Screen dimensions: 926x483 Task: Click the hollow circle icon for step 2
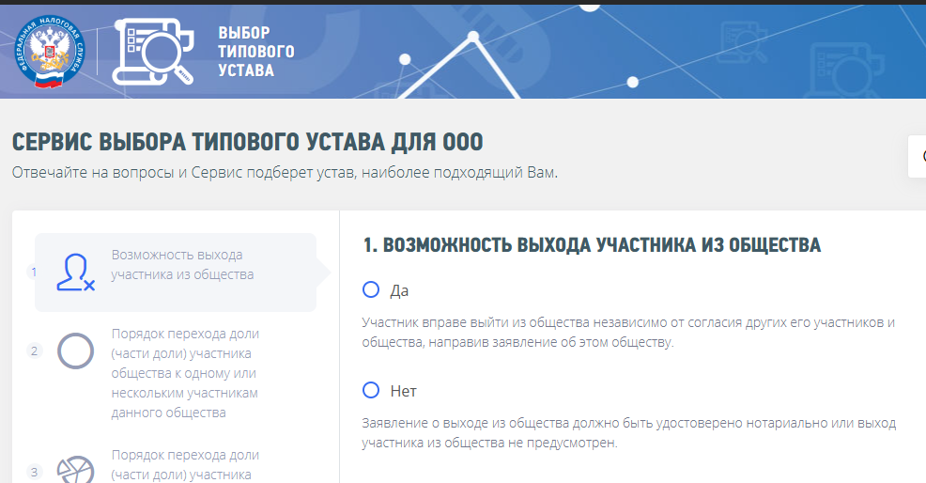75,351
